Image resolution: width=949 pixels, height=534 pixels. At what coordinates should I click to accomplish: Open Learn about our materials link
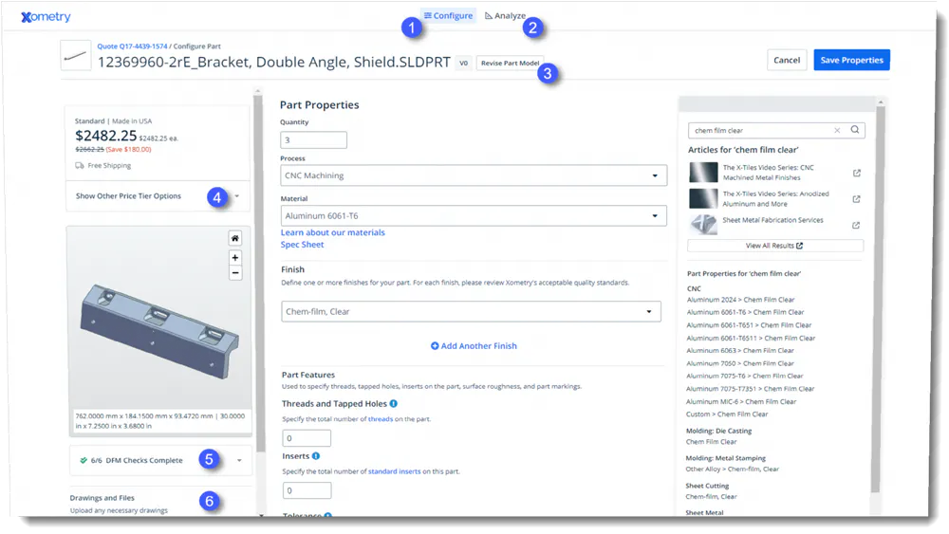tap(332, 232)
